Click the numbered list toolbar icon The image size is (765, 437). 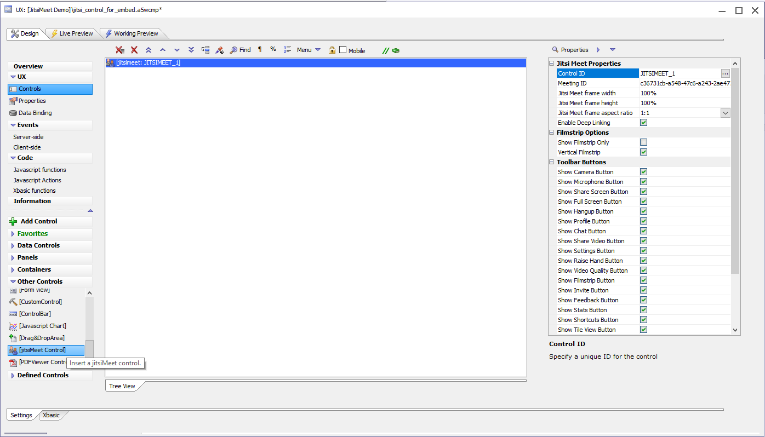[x=287, y=50]
